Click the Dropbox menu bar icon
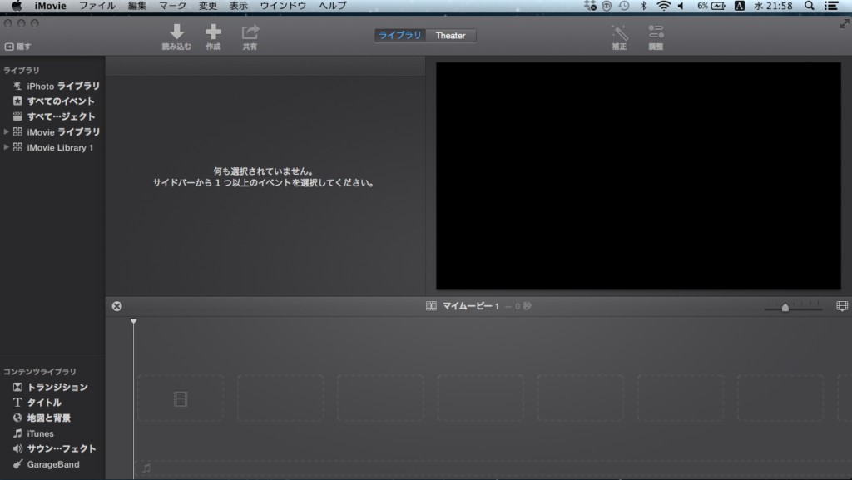852x480 pixels. tap(590, 6)
